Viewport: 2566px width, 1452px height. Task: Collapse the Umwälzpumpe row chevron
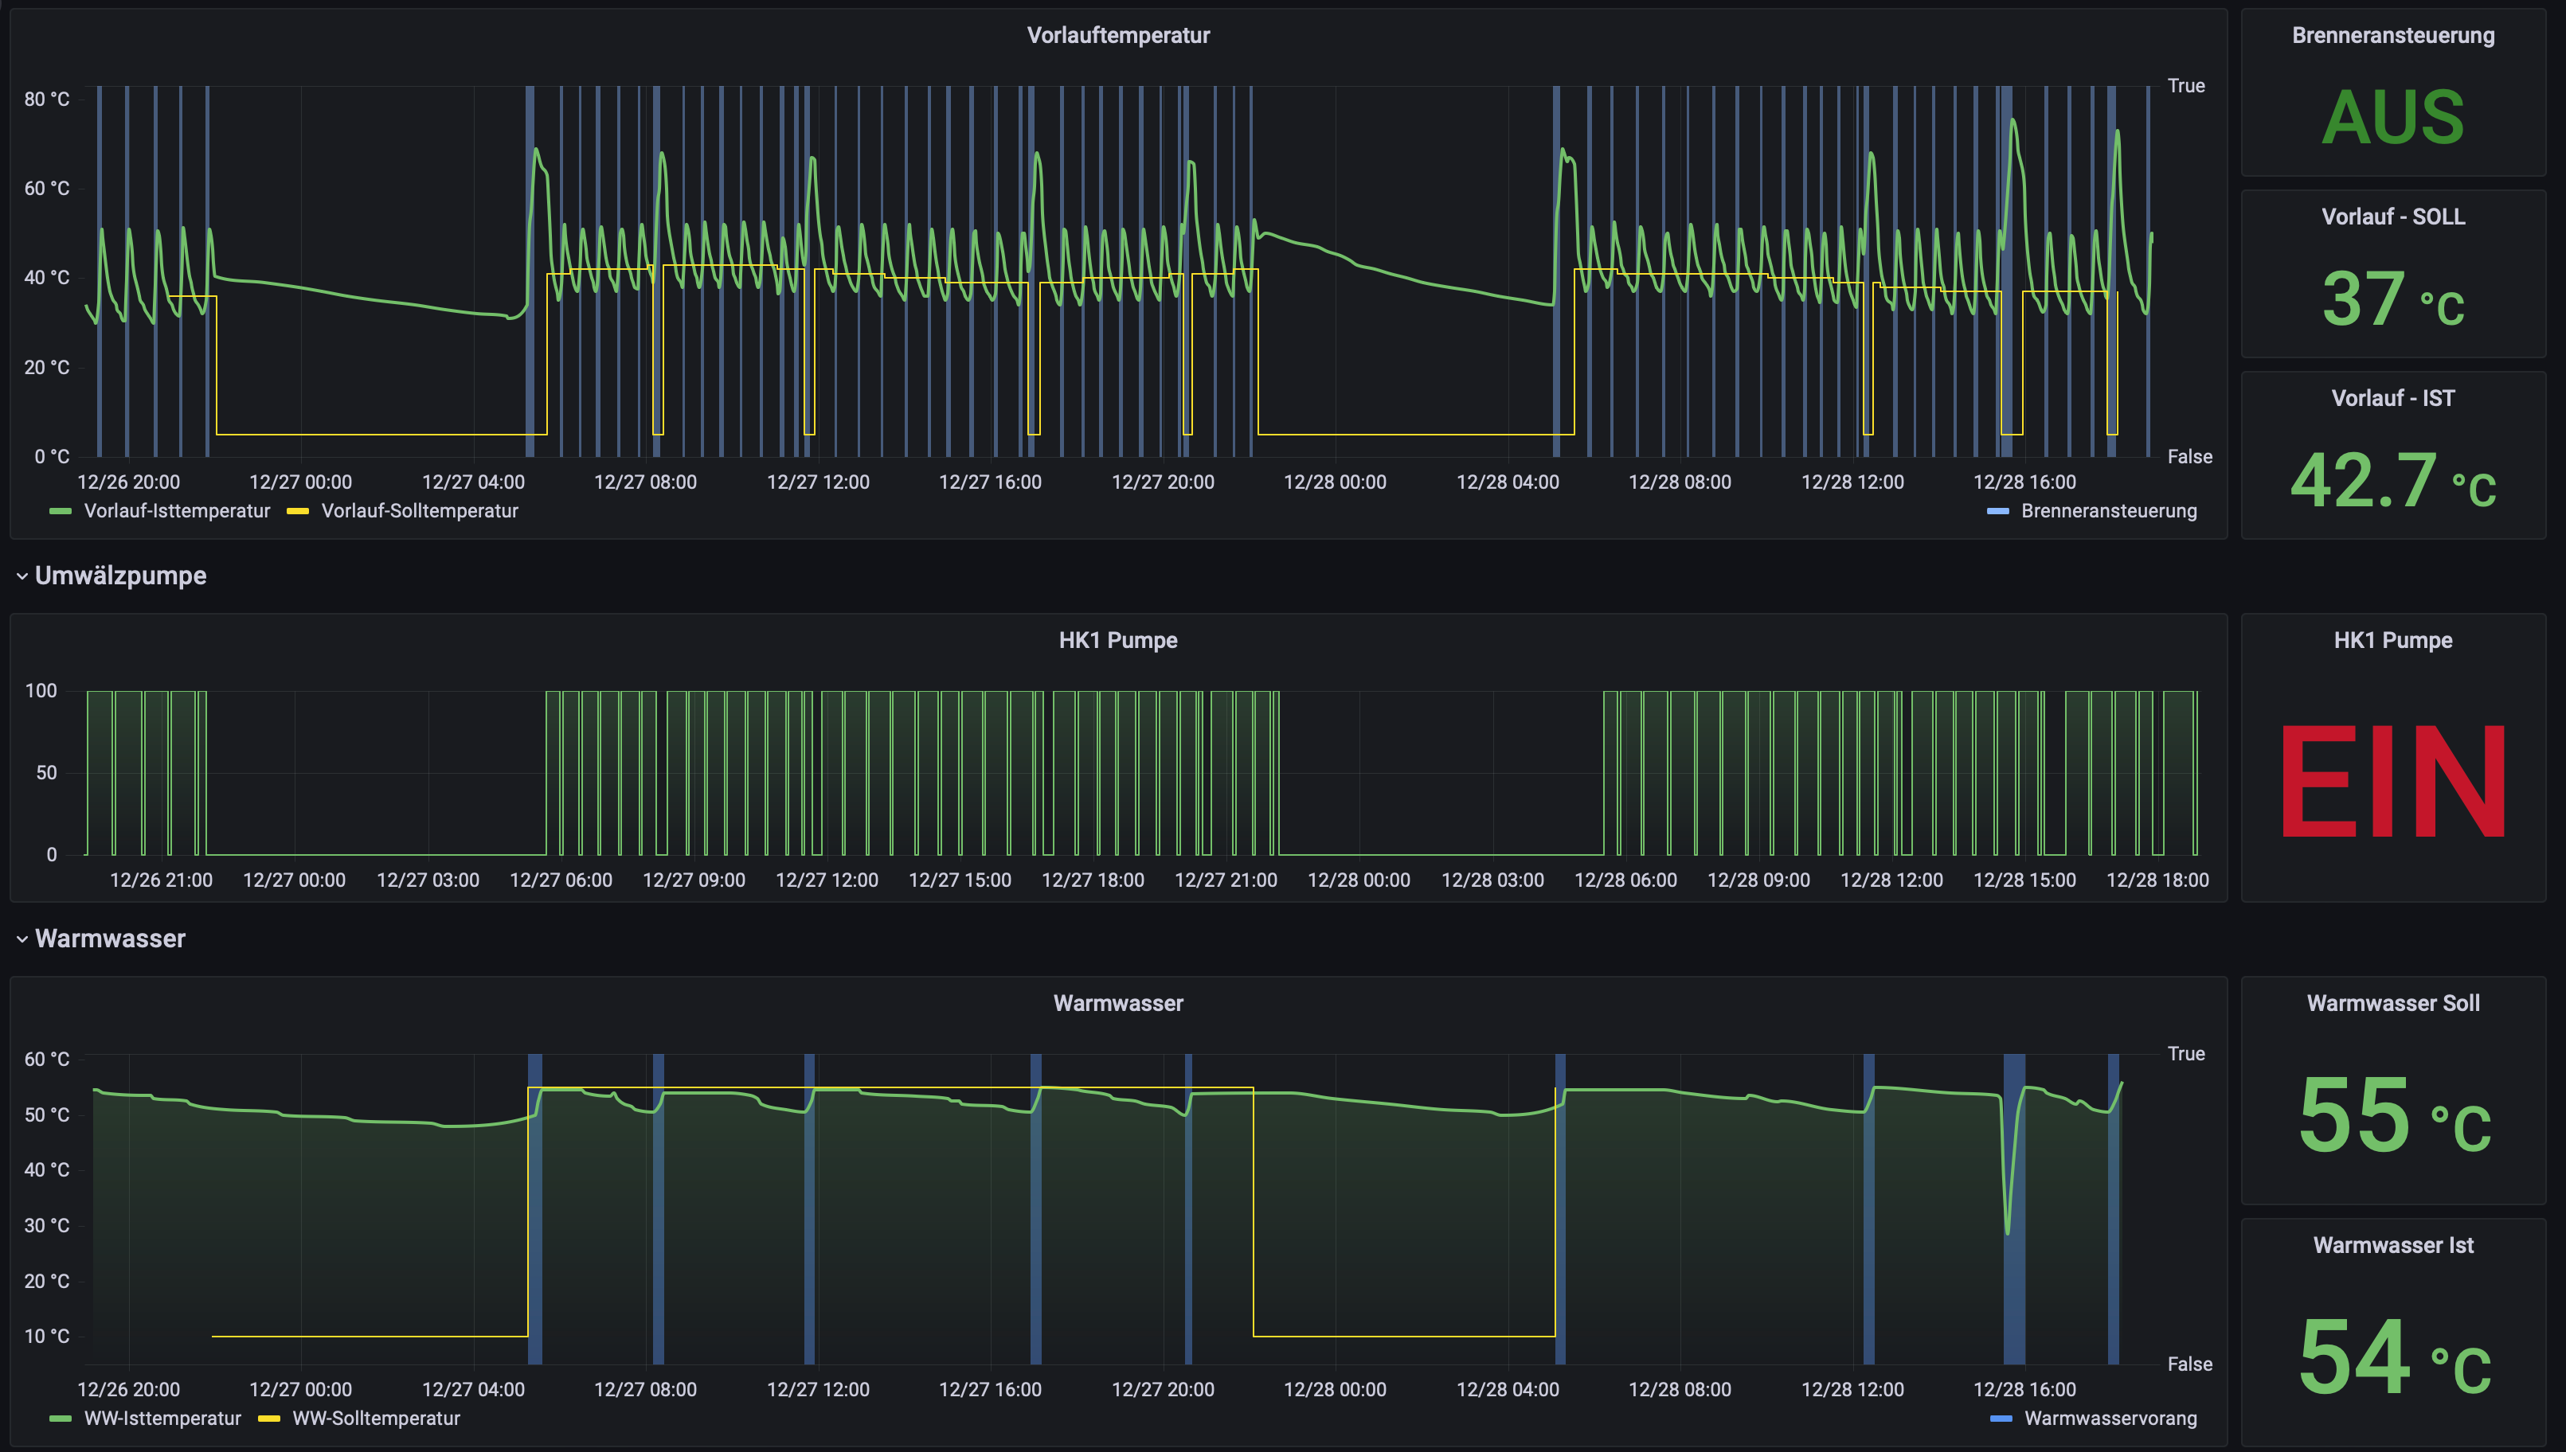[x=22, y=576]
